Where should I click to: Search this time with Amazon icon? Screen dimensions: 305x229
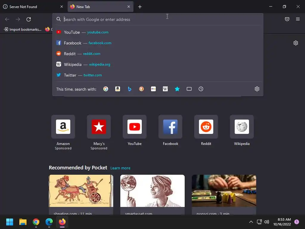[x=118, y=89]
